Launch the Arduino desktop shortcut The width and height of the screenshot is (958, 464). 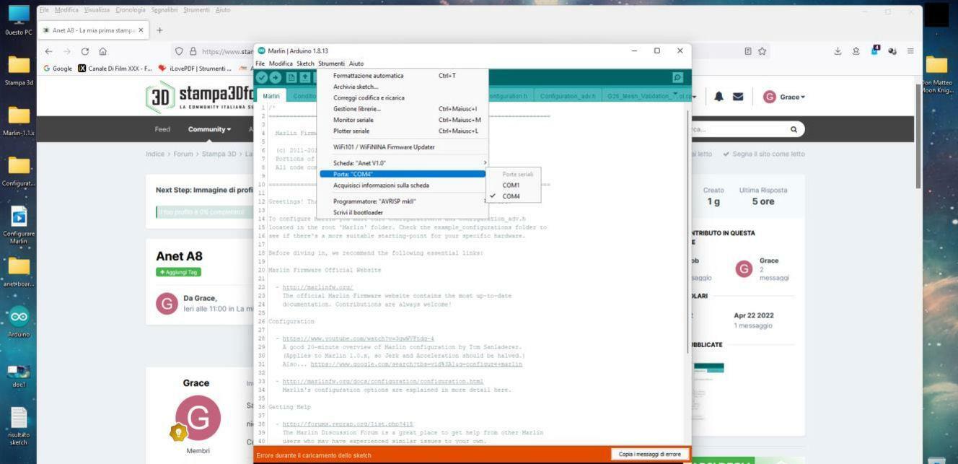(x=19, y=323)
